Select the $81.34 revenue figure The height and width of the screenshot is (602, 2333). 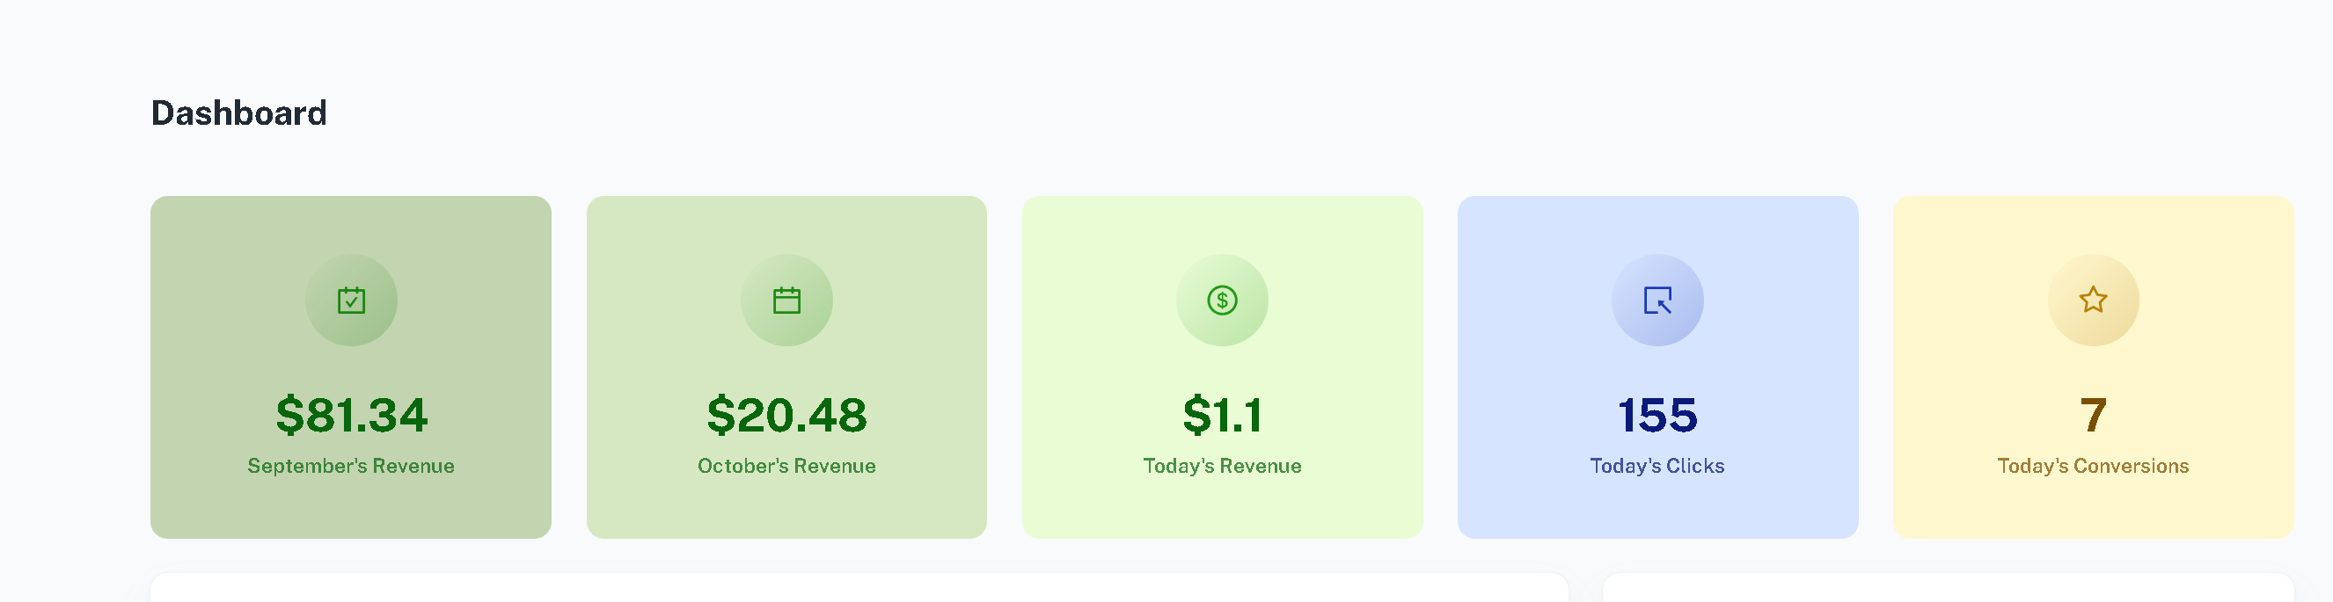point(351,415)
